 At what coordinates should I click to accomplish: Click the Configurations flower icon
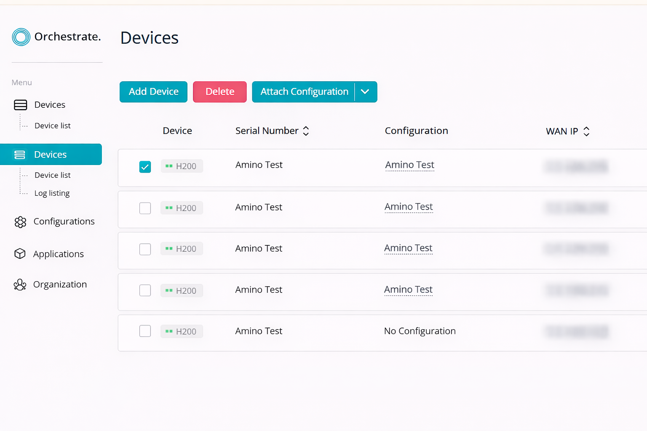pos(20,222)
